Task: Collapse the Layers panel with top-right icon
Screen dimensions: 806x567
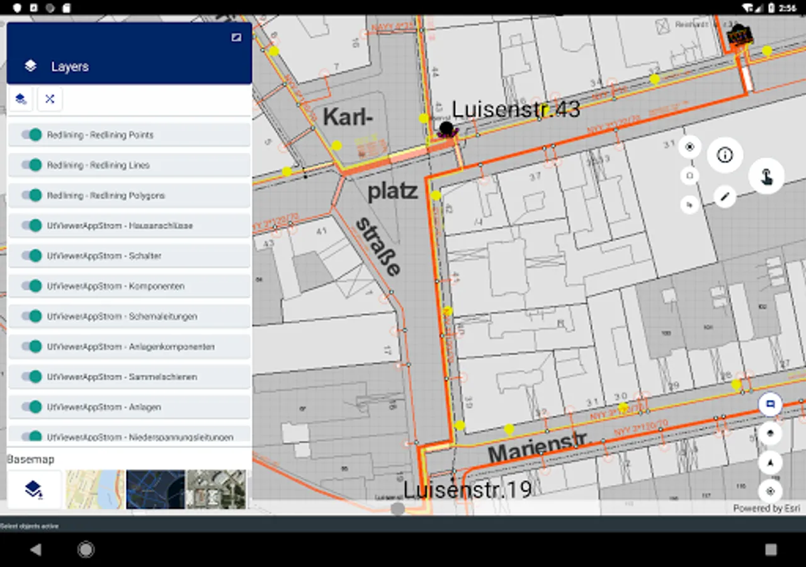Action: click(236, 37)
